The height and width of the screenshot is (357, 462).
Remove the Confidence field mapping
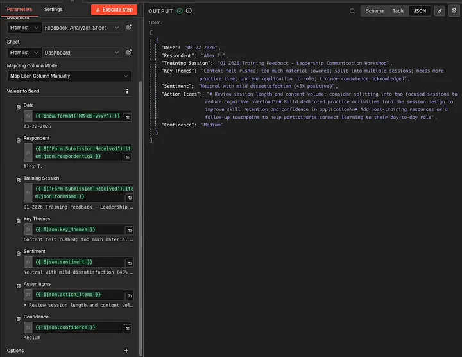18,319
